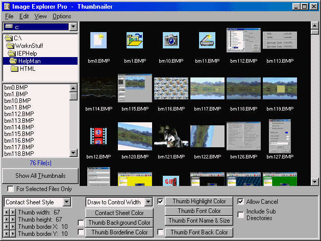Open the Contact Sheet Style dropdown

(x=66, y=202)
